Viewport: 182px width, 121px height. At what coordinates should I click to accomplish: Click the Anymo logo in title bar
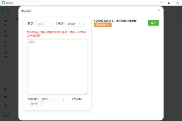pyautogui.click(x=3, y=3)
